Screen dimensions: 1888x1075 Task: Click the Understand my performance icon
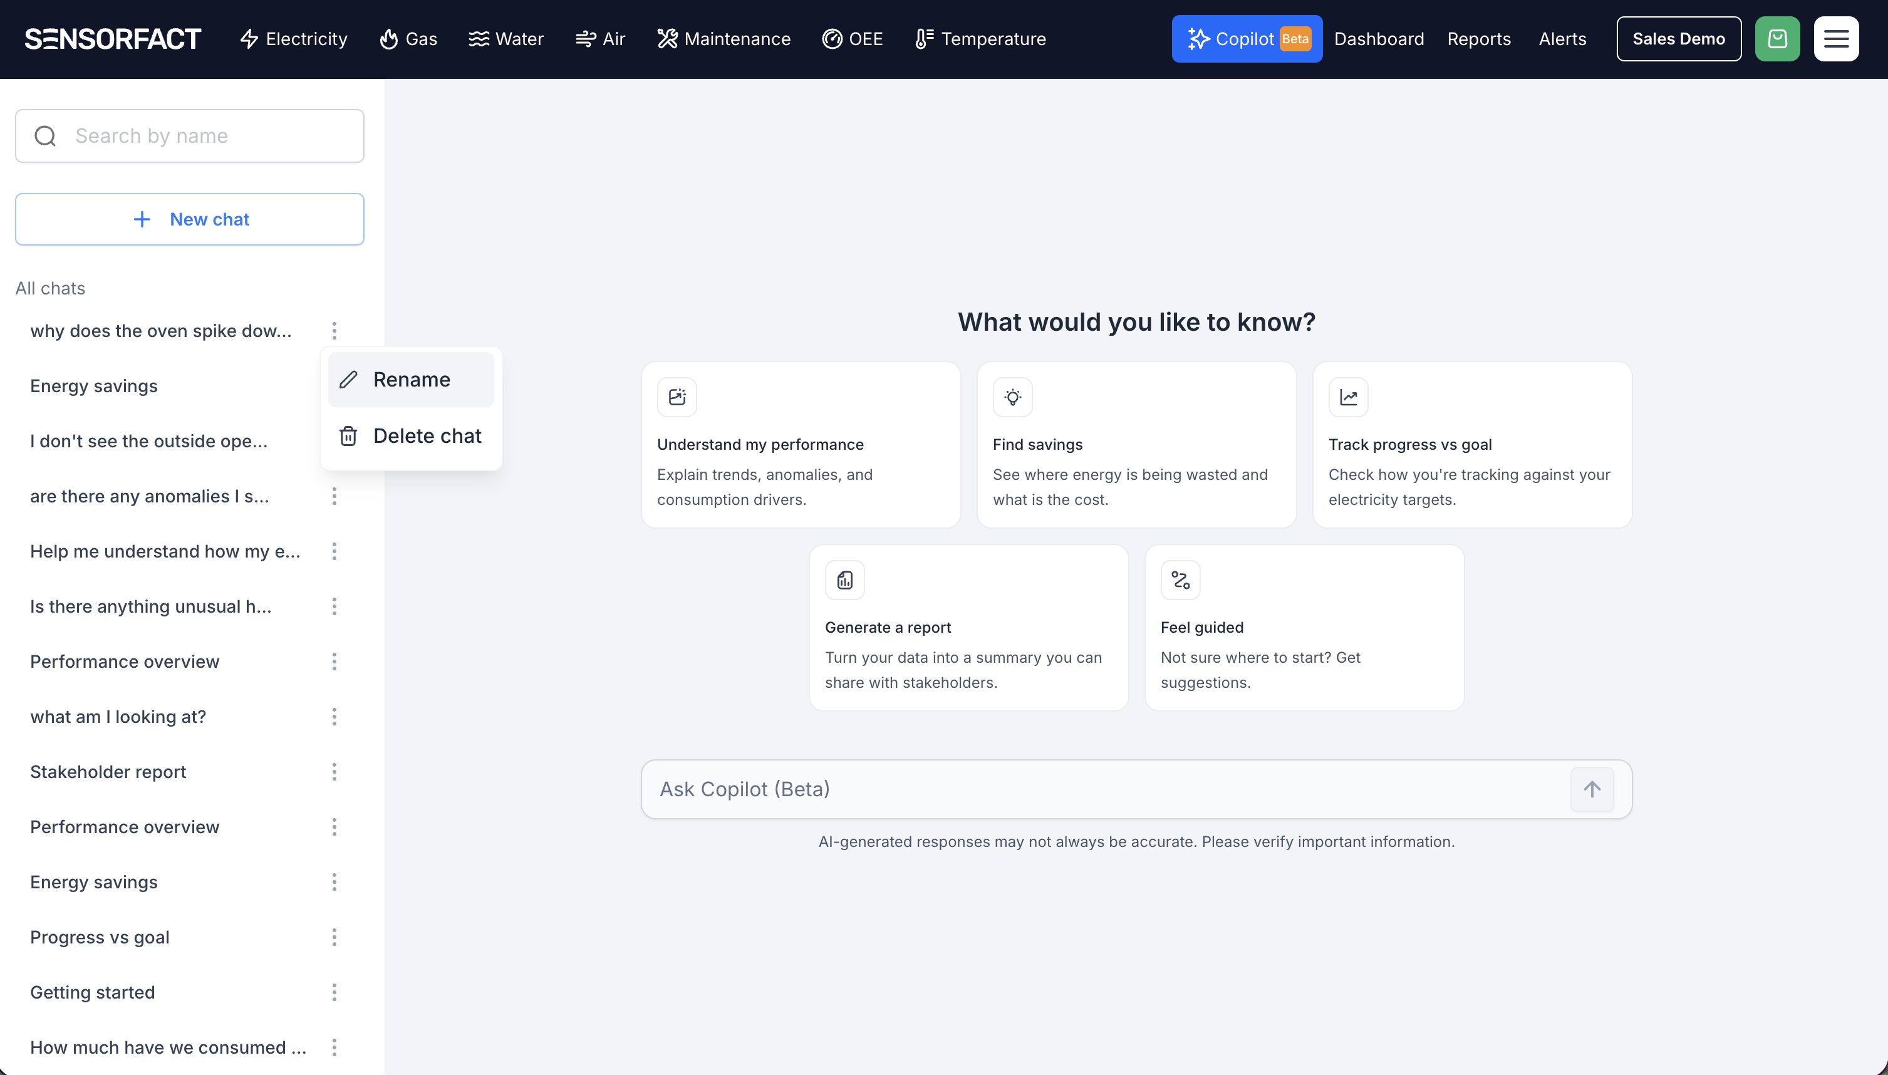677,397
